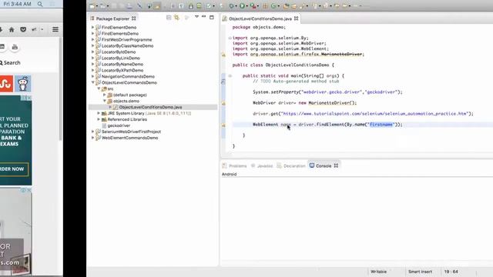Click the Pocket icon in the browser toolbar
Screen dimensions: 493x277
point(23,29)
